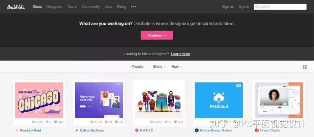Click the Motion Design School avatar icon

(197, 130)
